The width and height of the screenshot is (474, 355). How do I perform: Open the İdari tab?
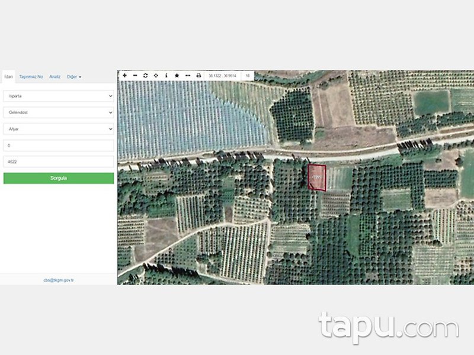click(x=8, y=77)
